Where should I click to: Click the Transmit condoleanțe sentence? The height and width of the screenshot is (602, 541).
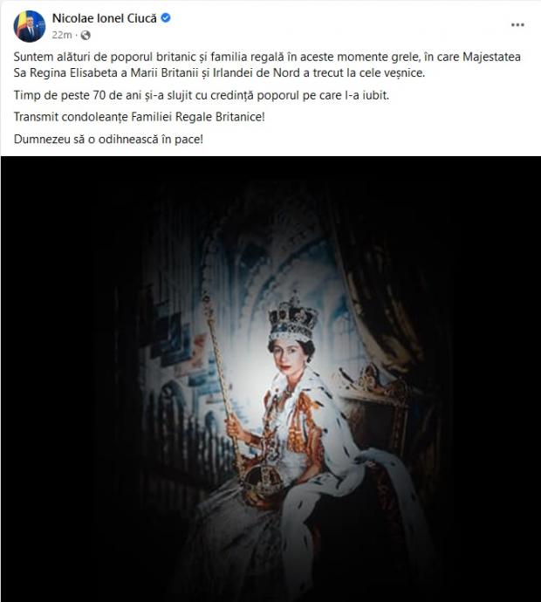(140, 117)
